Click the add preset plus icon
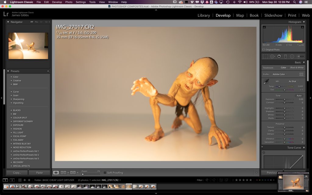The image size is (312, 195). (x=48, y=71)
